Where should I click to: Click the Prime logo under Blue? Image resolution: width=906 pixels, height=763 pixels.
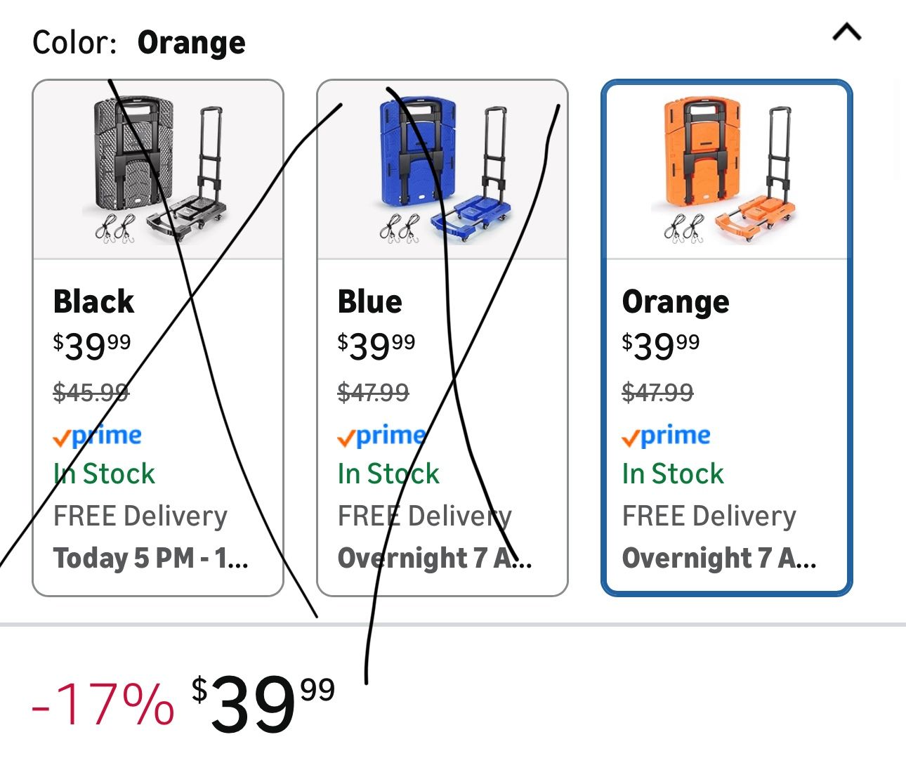click(x=382, y=436)
